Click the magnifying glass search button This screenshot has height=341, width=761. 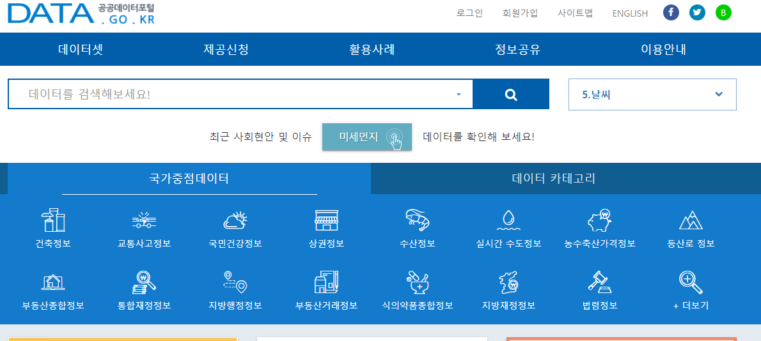click(x=510, y=94)
